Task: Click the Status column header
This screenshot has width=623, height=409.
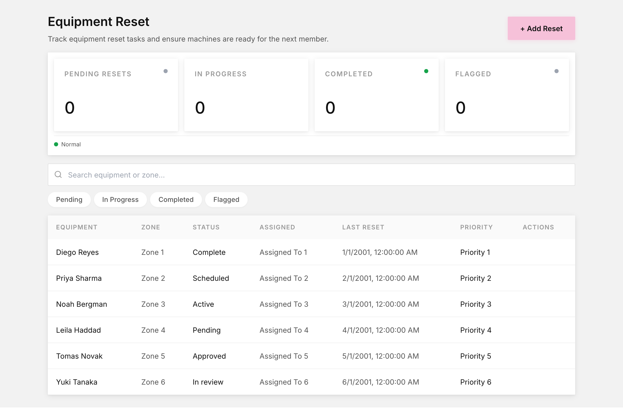Action: pos(206,227)
